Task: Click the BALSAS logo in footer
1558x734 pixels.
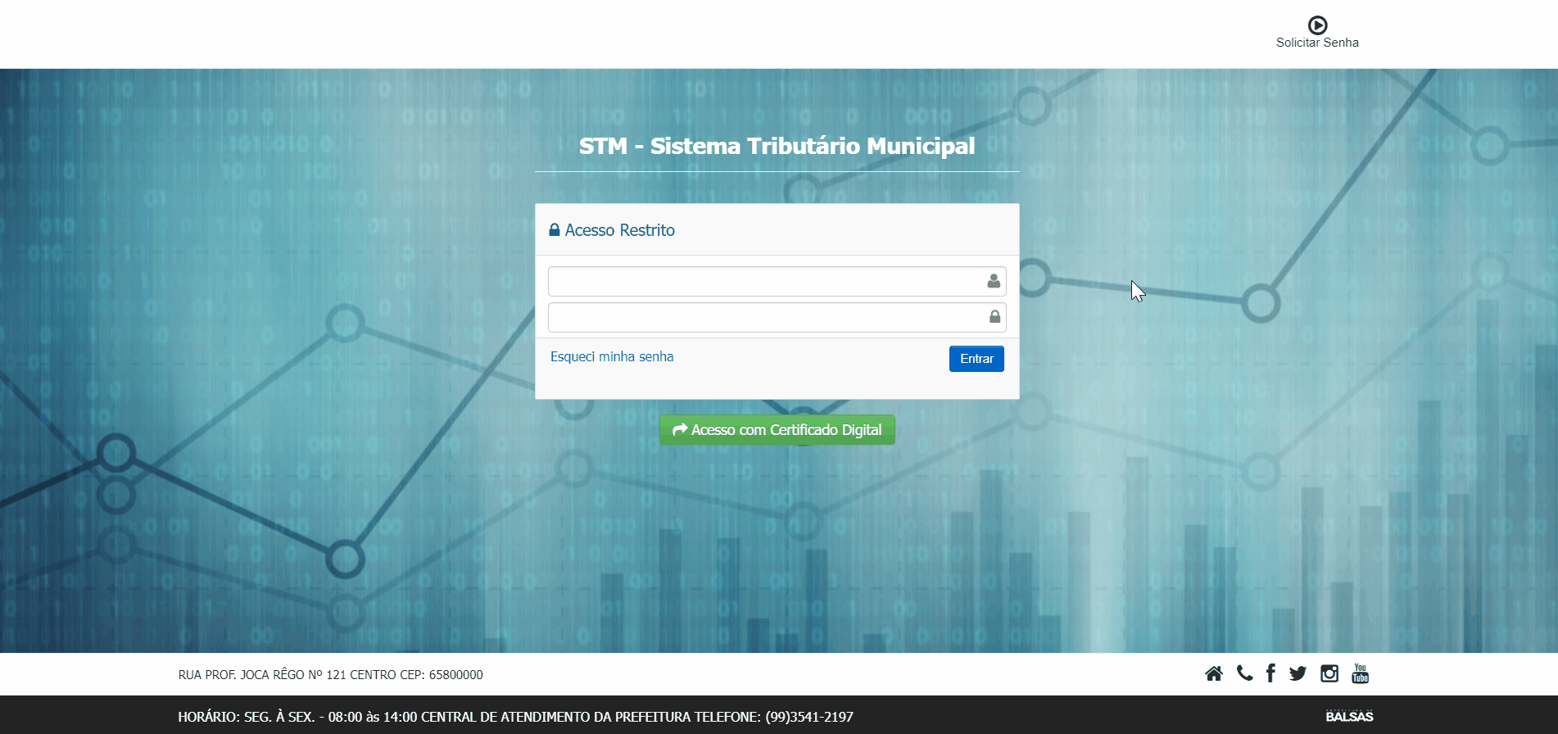Action: click(1349, 716)
